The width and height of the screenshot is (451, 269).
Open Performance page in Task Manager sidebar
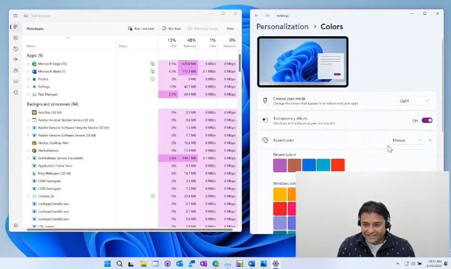point(15,38)
